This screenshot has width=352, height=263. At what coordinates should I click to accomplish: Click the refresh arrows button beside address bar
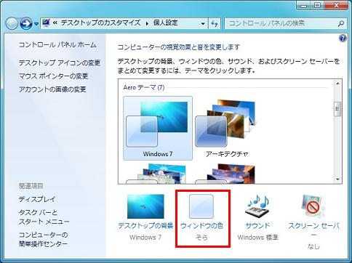(215, 23)
